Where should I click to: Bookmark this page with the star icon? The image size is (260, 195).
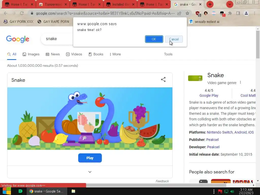tap(187, 13)
